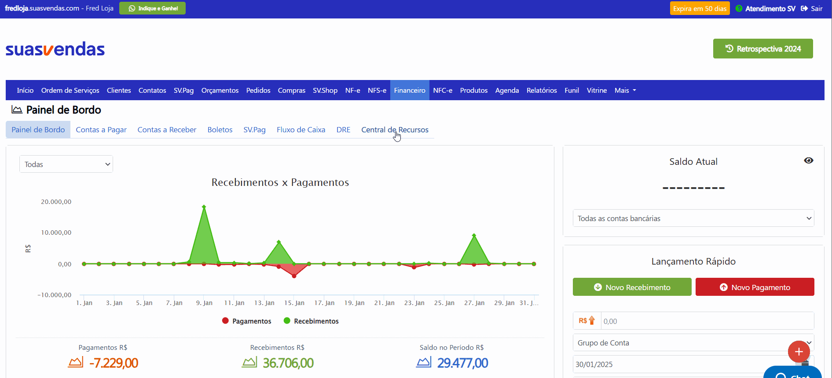The image size is (832, 378).
Task: Open Central de Recursos tab
Action: click(395, 130)
